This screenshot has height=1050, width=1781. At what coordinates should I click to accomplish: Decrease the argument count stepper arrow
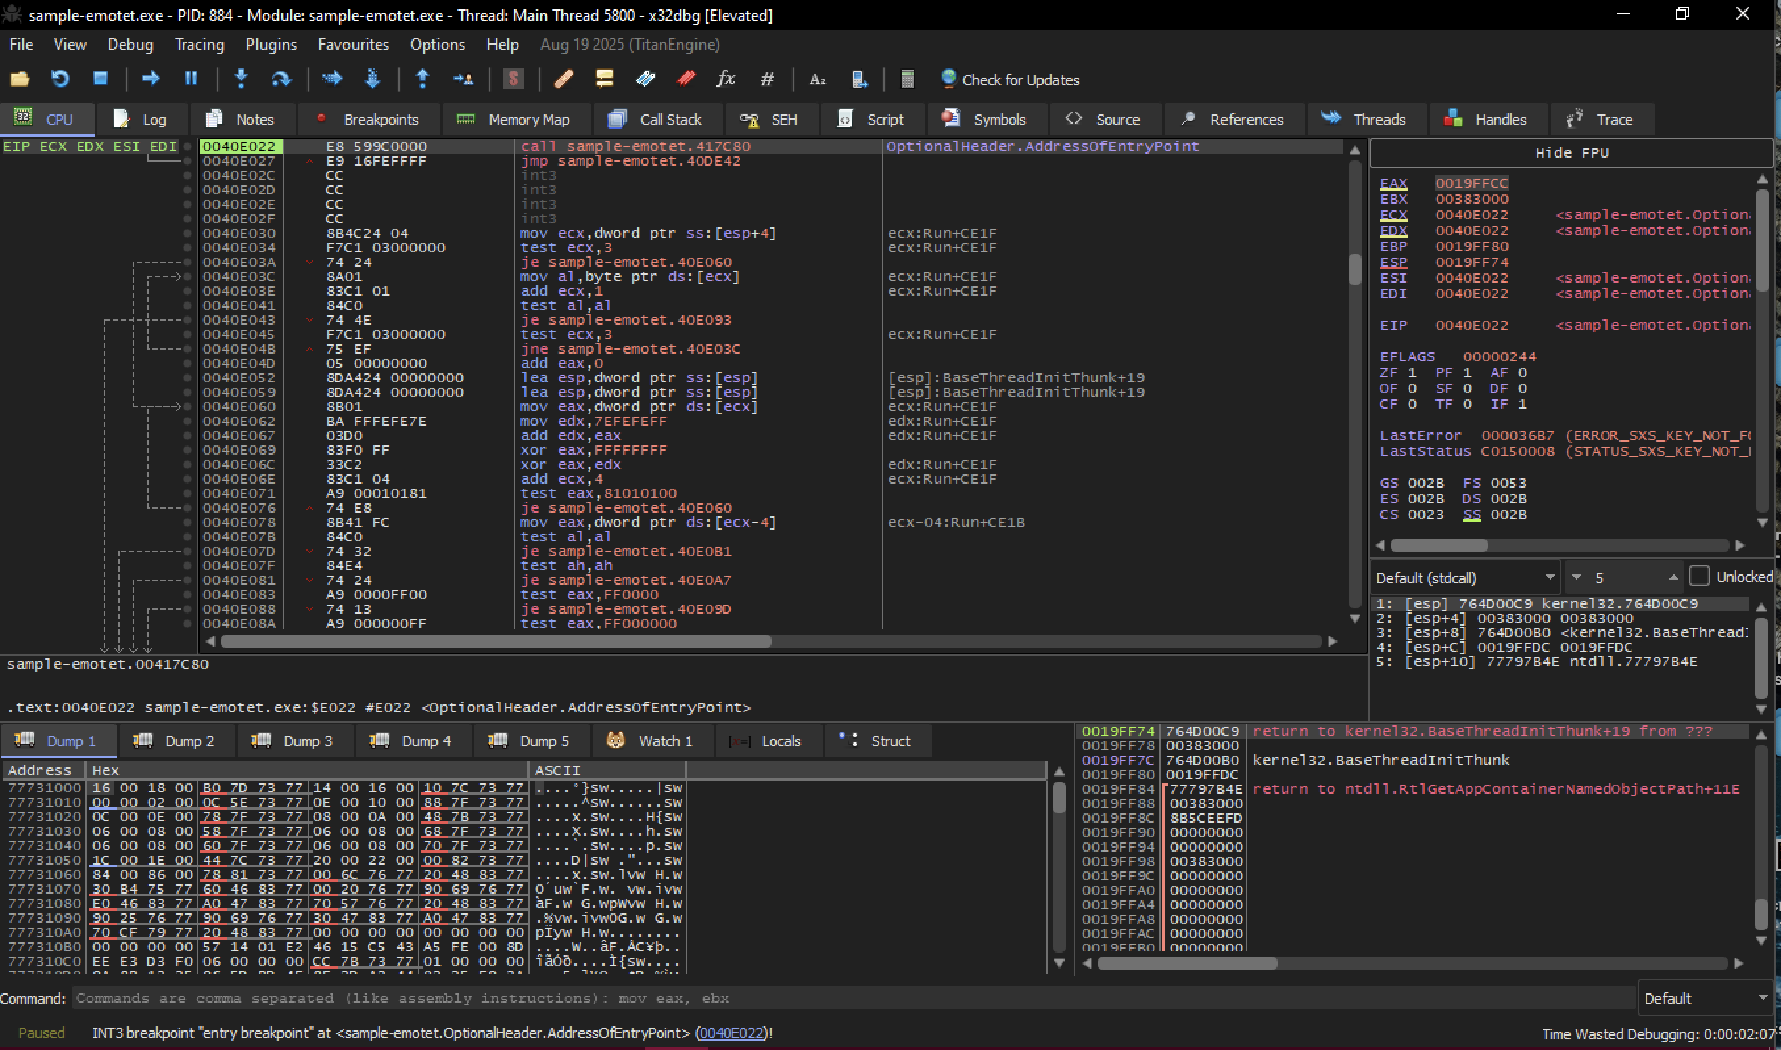1577,578
